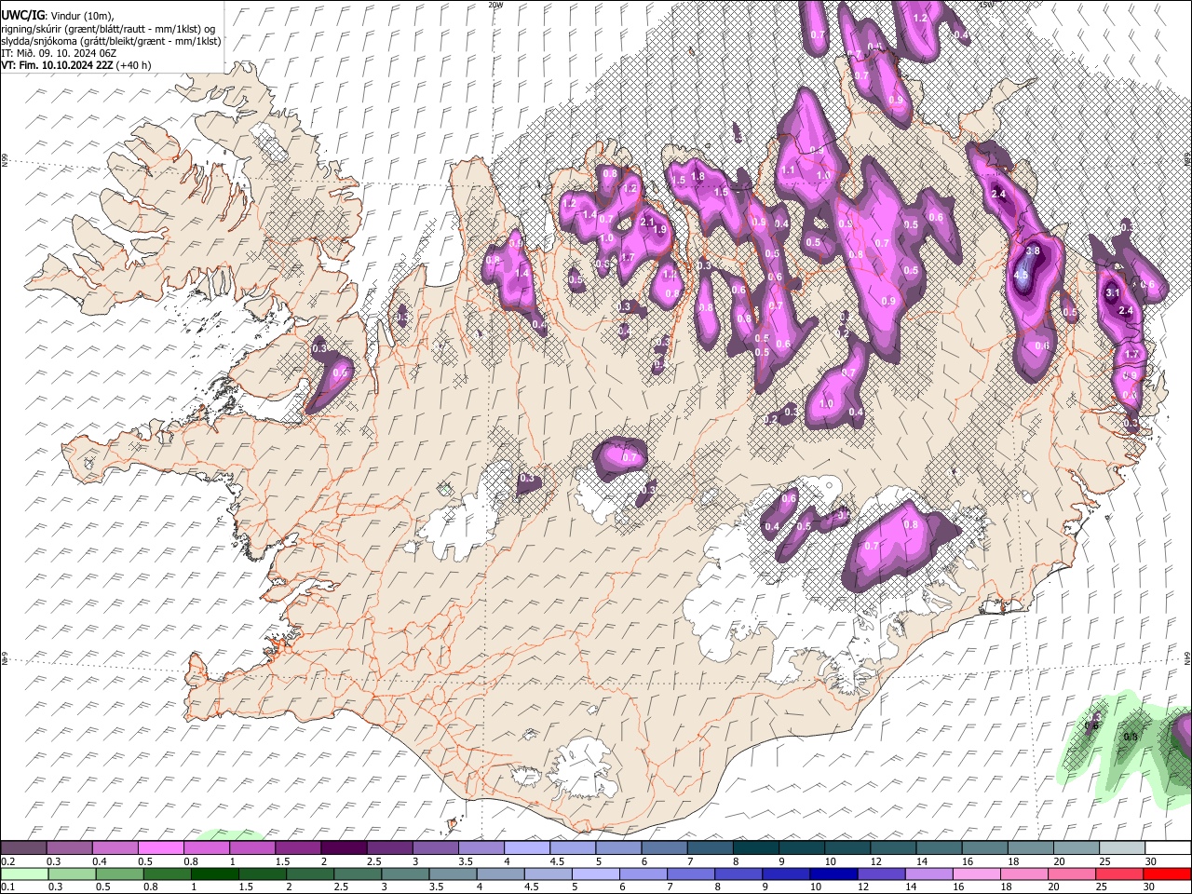Click the 'UWC/IG: Vindur (10m)' title text

[57, 15]
